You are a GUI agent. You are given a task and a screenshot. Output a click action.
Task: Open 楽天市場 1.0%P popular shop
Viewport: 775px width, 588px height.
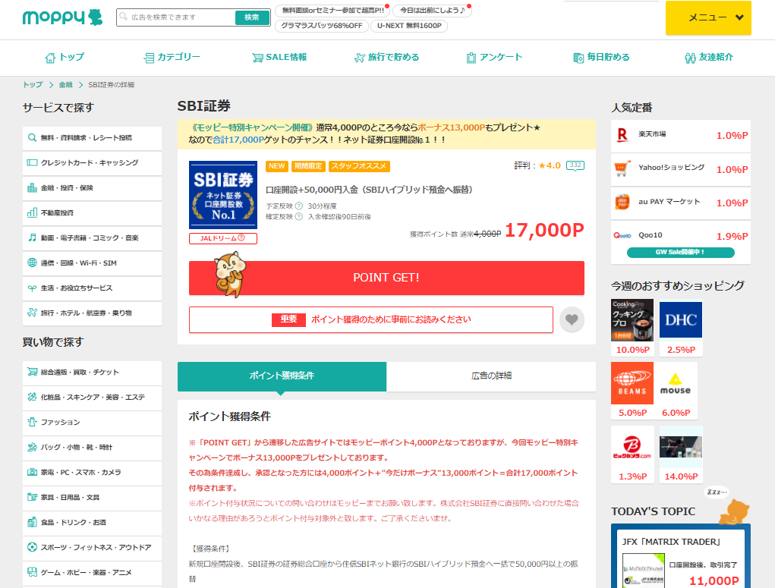681,135
